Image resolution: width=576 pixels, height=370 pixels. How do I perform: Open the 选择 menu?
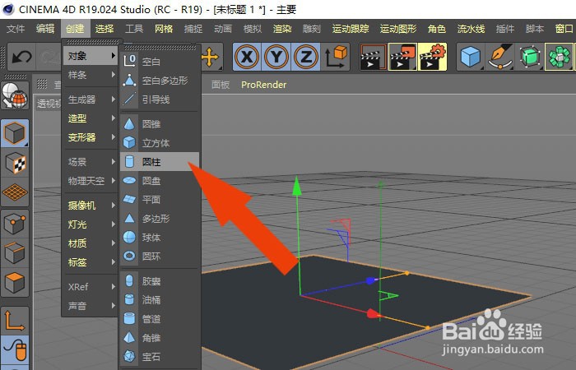pos(105,29)
